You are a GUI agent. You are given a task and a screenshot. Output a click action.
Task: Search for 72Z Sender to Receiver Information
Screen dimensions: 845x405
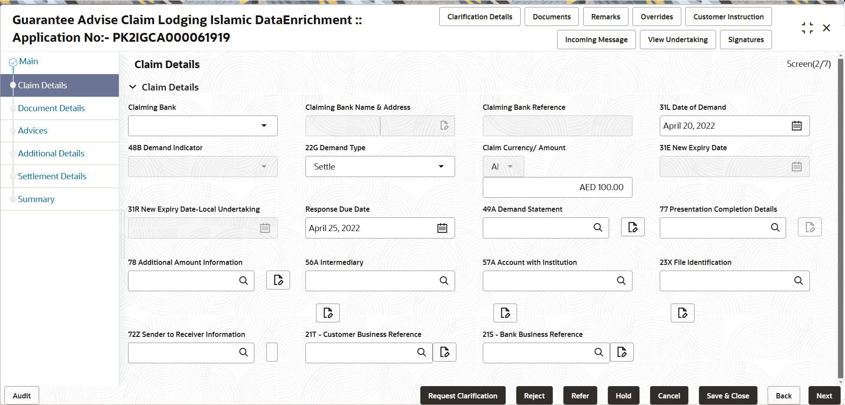click(x=243, y=353)
